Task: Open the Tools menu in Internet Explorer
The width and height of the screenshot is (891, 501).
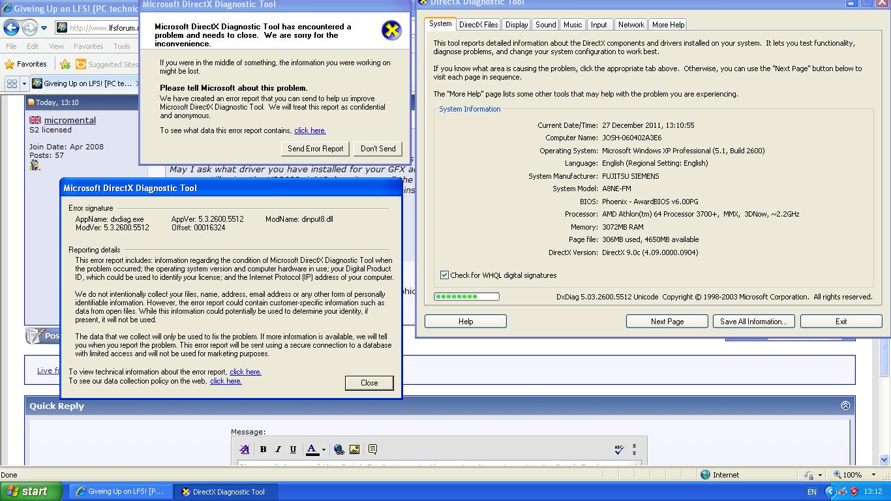Action: pyautogui.click(x=122, y=46)
